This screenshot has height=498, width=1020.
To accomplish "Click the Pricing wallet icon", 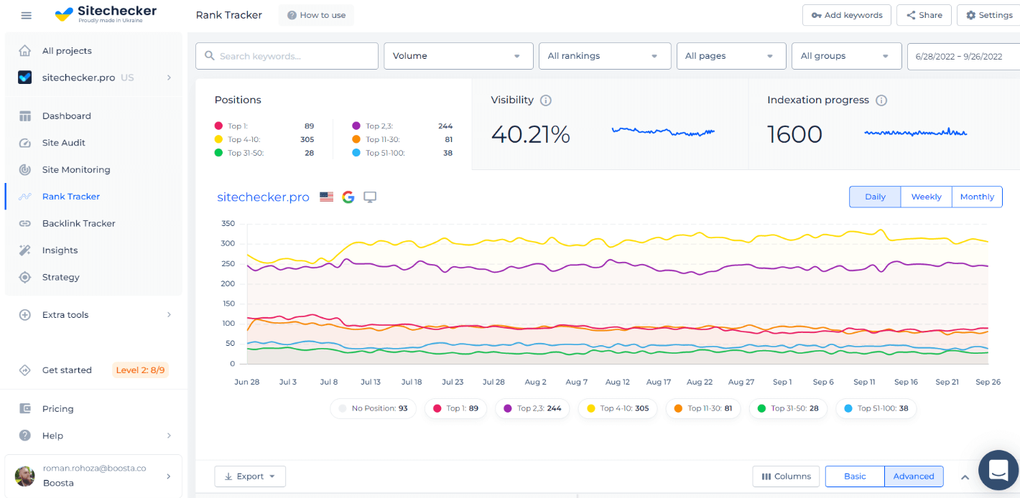I will (25, 409).
